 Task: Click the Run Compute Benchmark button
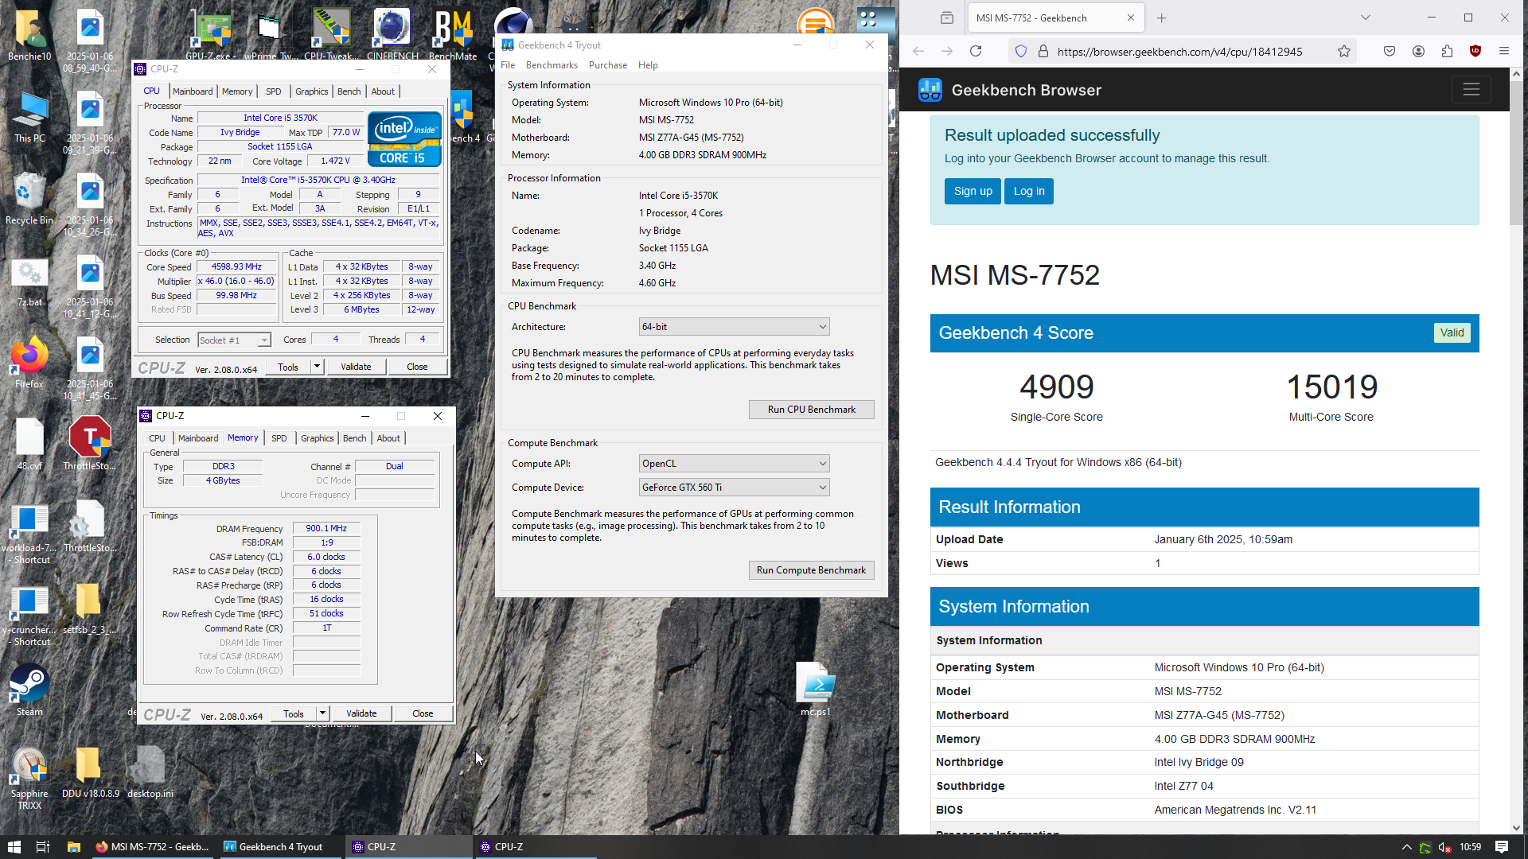tap(811, 570)
